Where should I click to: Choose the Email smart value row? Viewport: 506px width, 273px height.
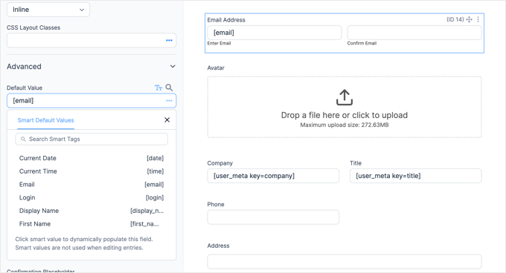[x=92, y=185]
